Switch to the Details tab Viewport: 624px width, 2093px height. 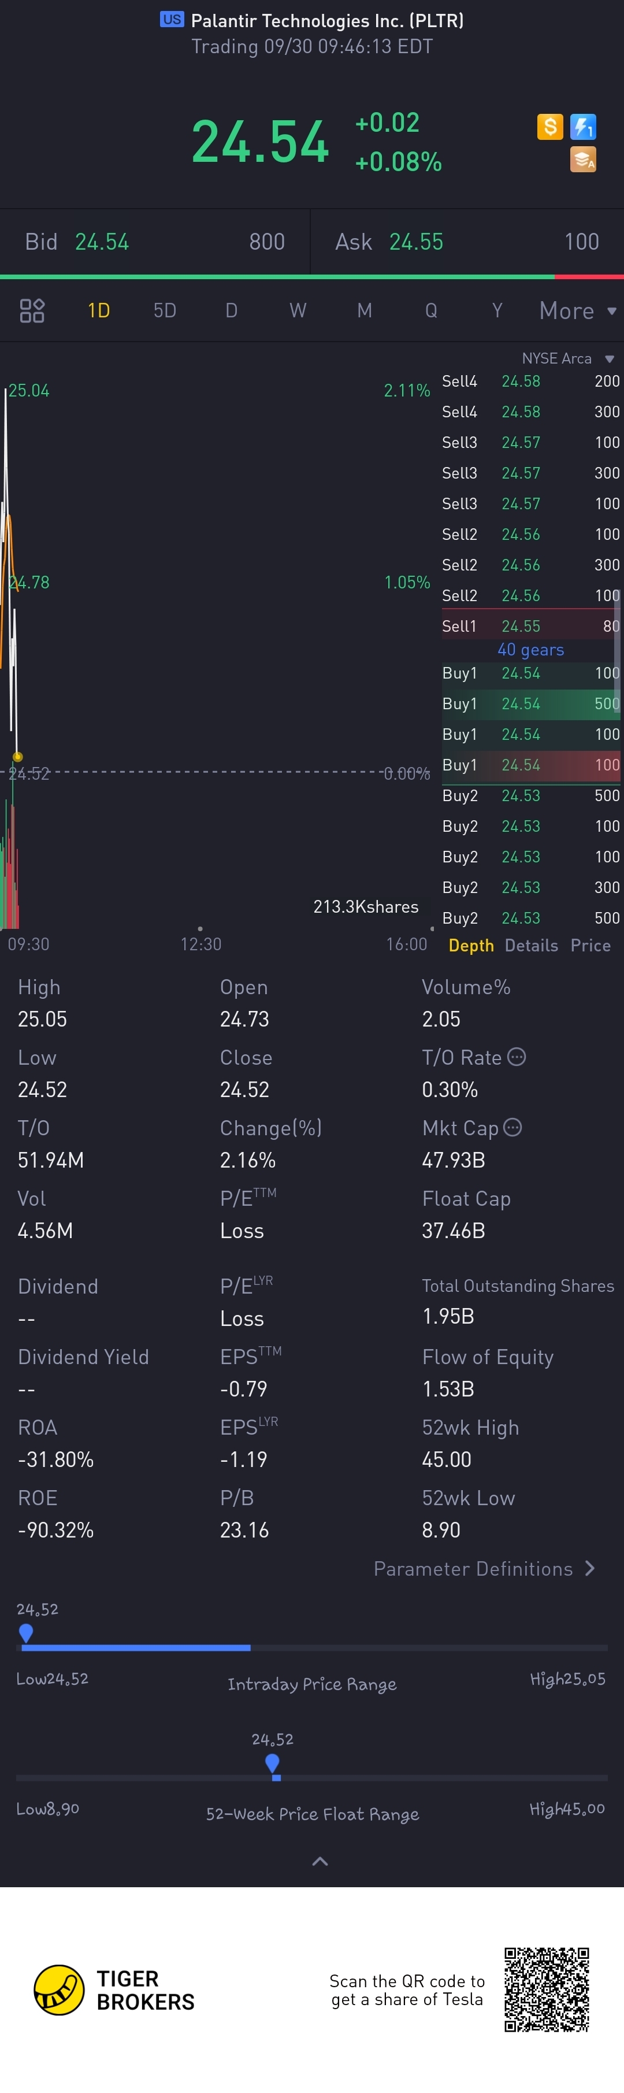click(532, 945)
